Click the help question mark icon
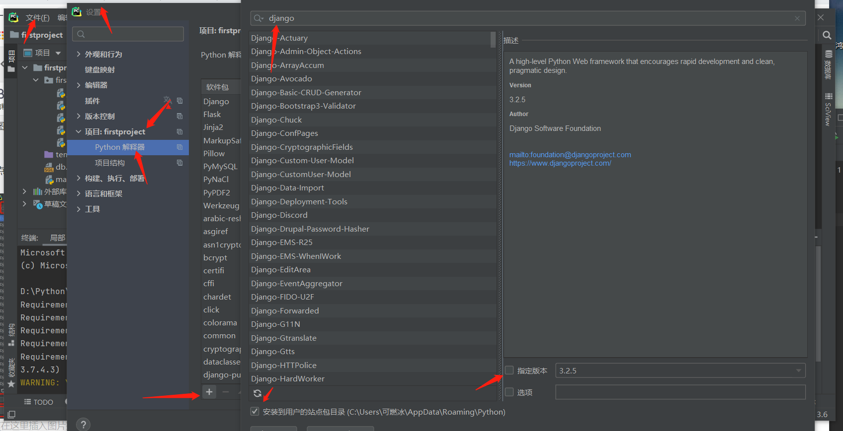The height and width of the screenshot is (431, 843). click(x=84, y=425)
